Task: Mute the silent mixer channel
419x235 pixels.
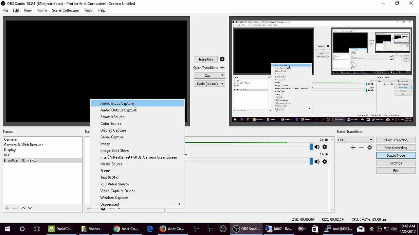Action: 317,161
